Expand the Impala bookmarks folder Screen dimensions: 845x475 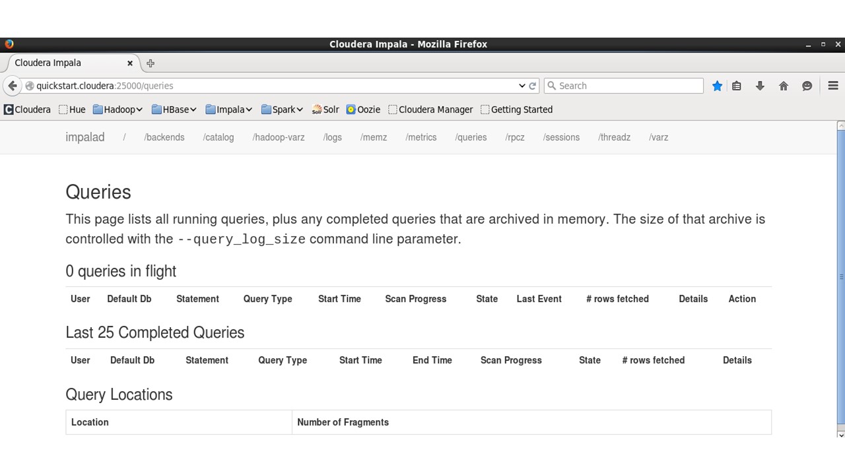[229, 110]
